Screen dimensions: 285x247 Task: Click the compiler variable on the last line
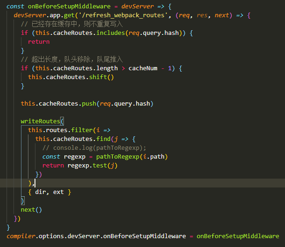21,236
